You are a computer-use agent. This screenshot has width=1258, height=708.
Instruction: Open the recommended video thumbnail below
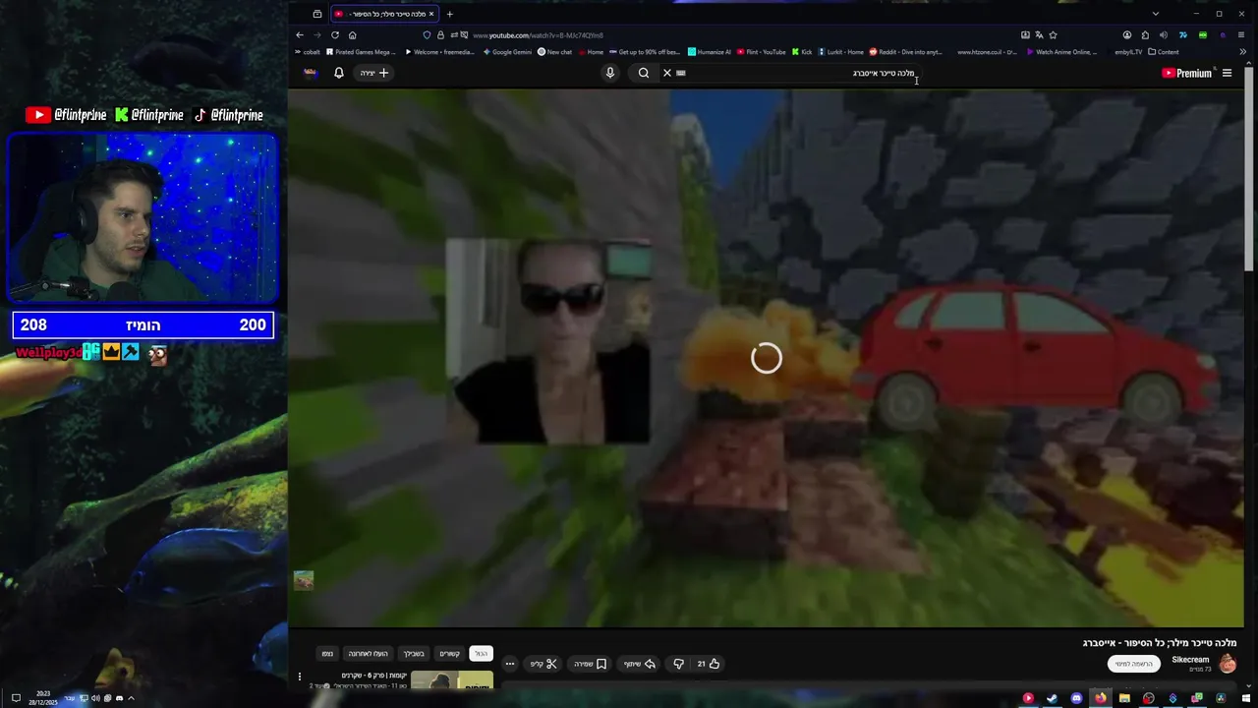pos(451,680)
